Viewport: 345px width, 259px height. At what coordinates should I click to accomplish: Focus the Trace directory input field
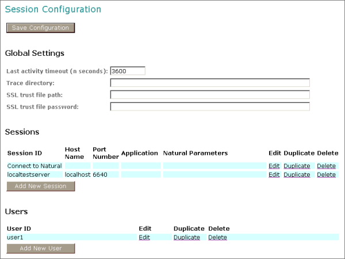coord(210,83)
